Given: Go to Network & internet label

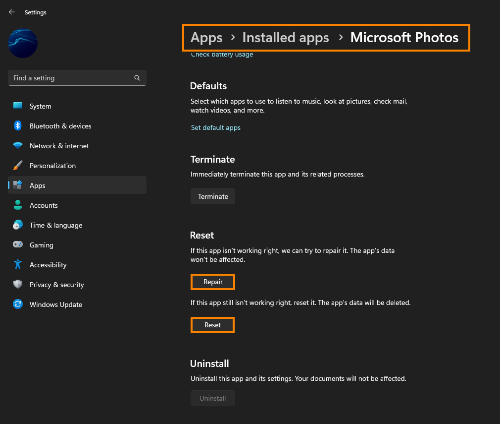Looking at the screenshot, I should pos(59,146).
